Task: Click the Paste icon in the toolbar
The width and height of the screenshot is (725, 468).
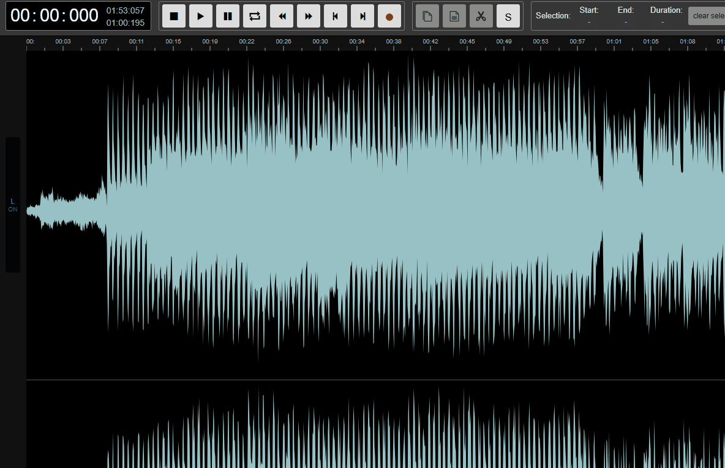Action: (x=454, y=16)
